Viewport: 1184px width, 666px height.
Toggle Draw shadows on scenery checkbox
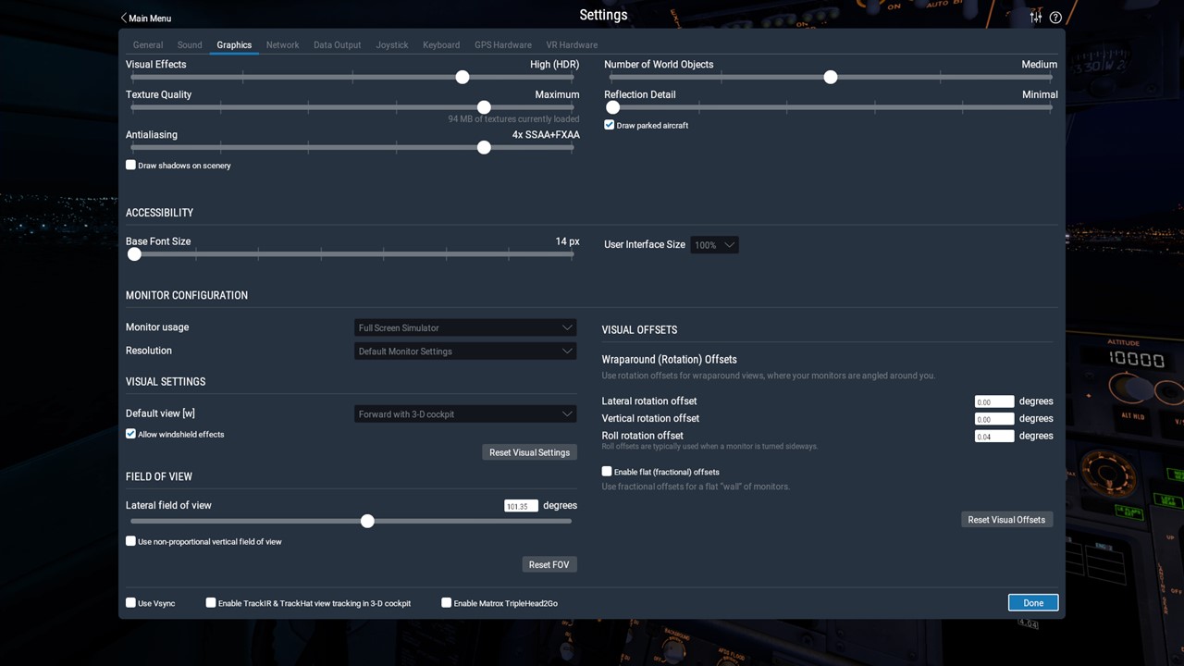pyautogui.click(x=130, y=165)
